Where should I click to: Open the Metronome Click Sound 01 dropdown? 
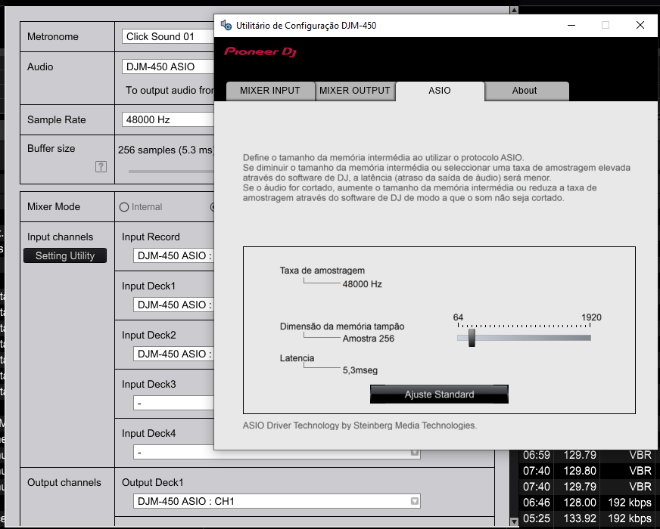[x=168, y=36]
